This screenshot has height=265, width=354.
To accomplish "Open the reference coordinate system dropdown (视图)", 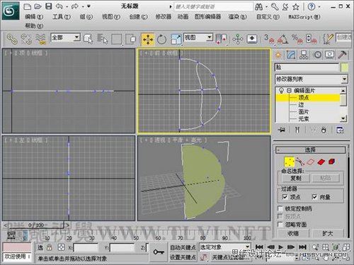I will (x=198, y=38).
